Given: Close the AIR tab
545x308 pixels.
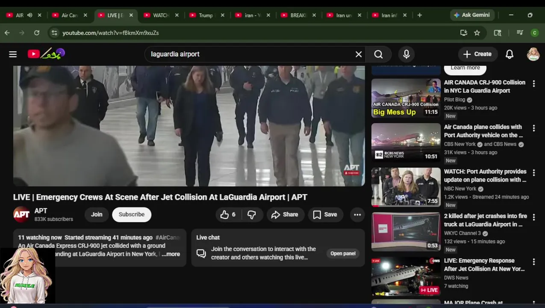Looking at the screenshot, I should pos(40,15).
